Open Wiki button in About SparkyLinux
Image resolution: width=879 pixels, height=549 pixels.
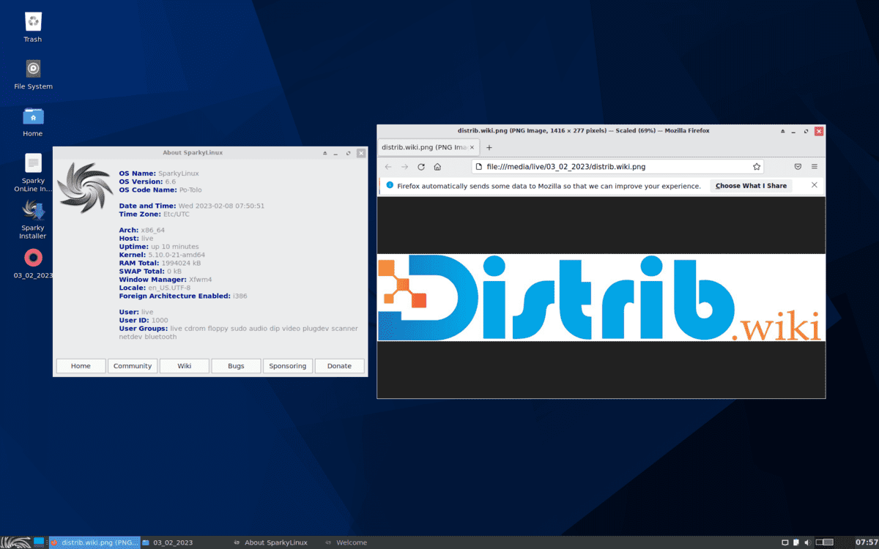click(x=184, y=366)
